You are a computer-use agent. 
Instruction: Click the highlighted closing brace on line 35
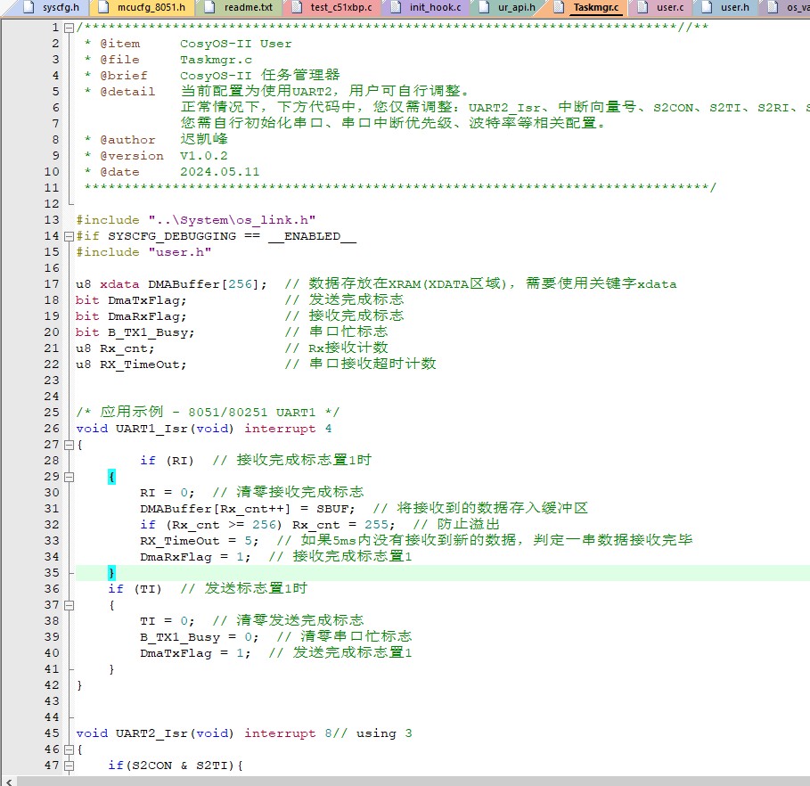pyautogui.click(x=111, y=573)
